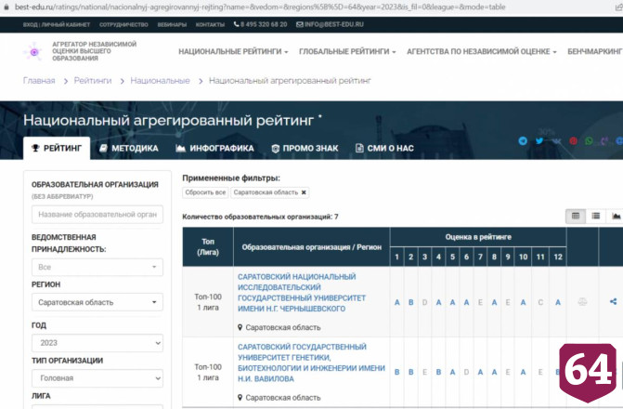623x409 pixels.
Task: Open ВХОД | ЛИЧНЫЙ КАБИНЕТ link
Action: [57, 25]
